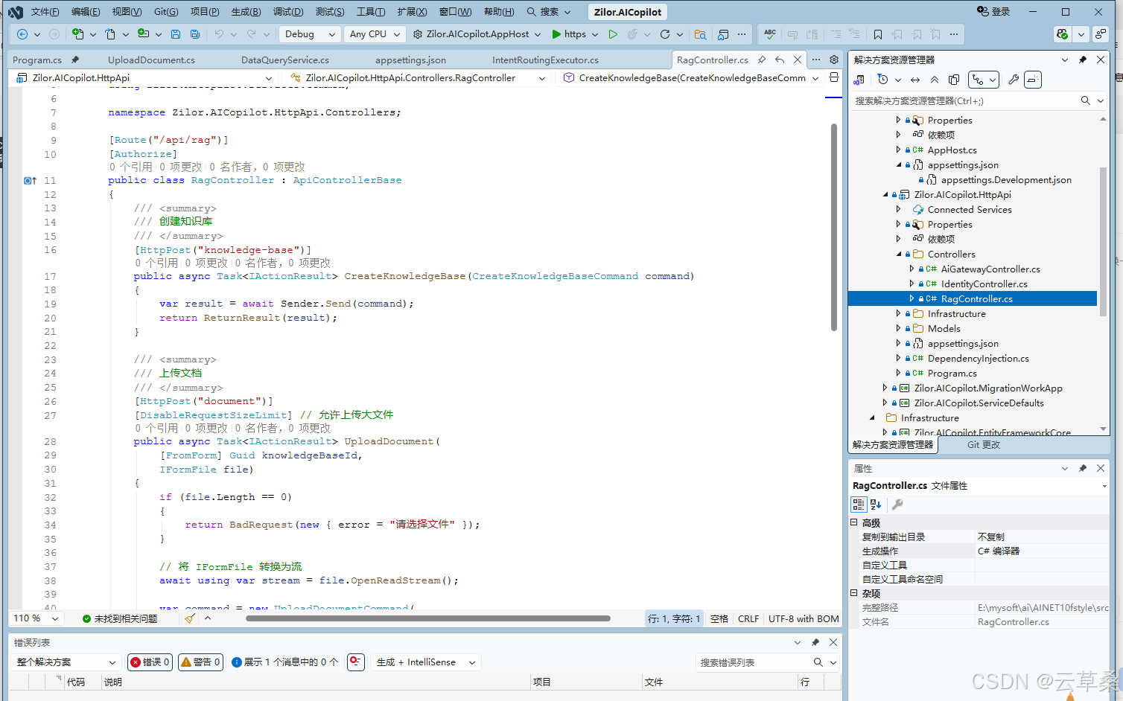
Task: Click the 登录 sign-in button
Action: click(993, 12)
